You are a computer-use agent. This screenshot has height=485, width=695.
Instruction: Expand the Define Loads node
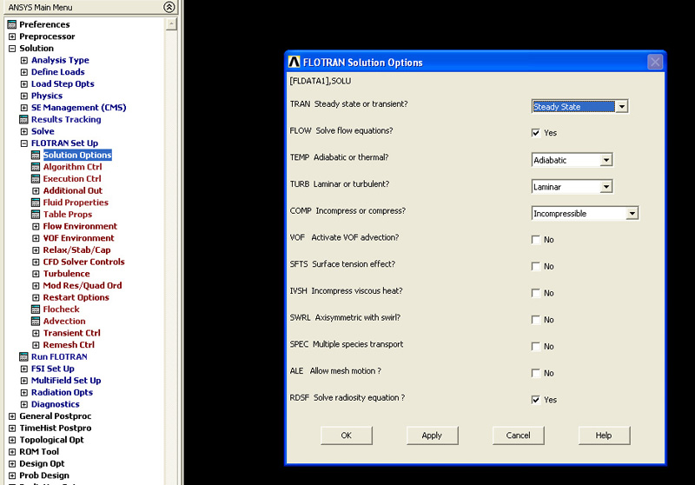tap(24, 72)
